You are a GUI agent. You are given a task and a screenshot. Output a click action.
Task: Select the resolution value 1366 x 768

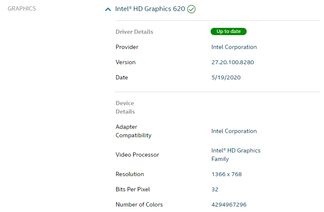tap(226, 174)
